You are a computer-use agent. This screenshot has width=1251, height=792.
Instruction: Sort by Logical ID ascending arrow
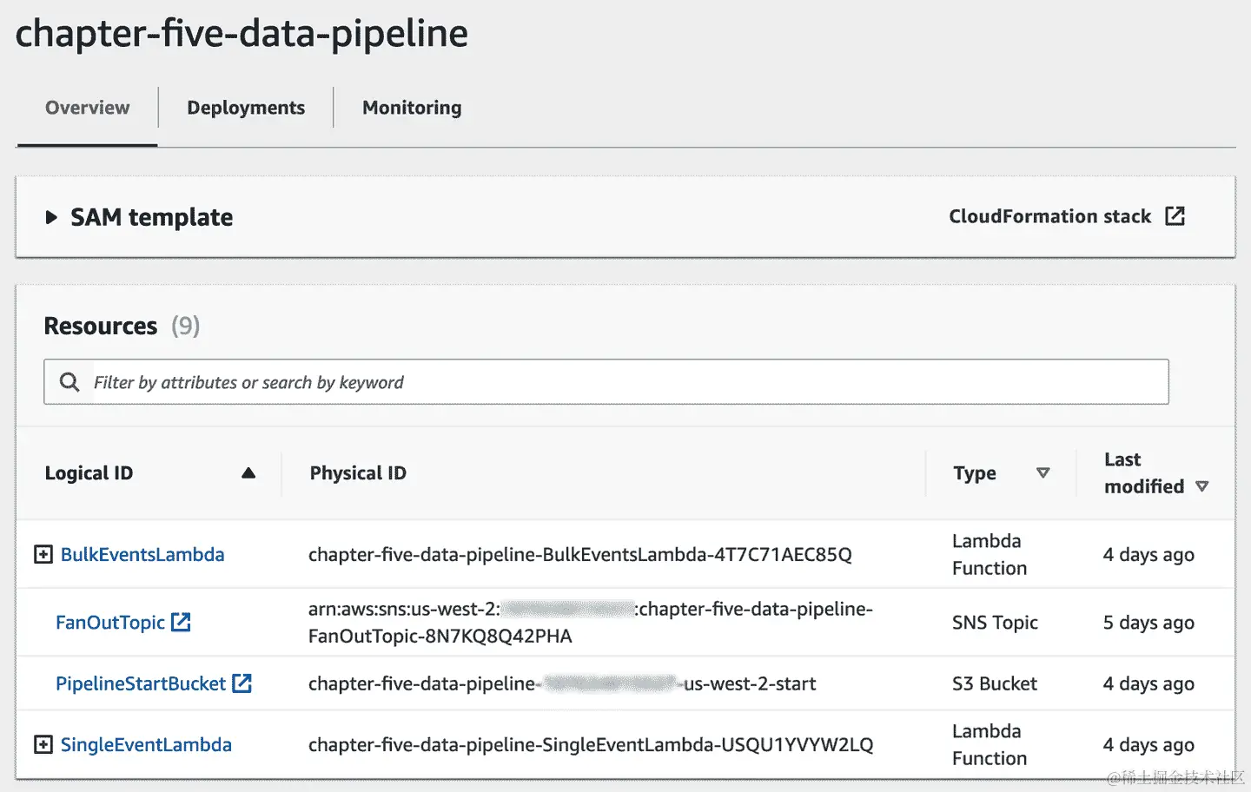coord(248,473)
